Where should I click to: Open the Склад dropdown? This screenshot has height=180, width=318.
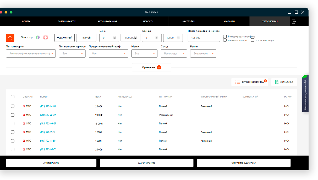click(174, 53)
